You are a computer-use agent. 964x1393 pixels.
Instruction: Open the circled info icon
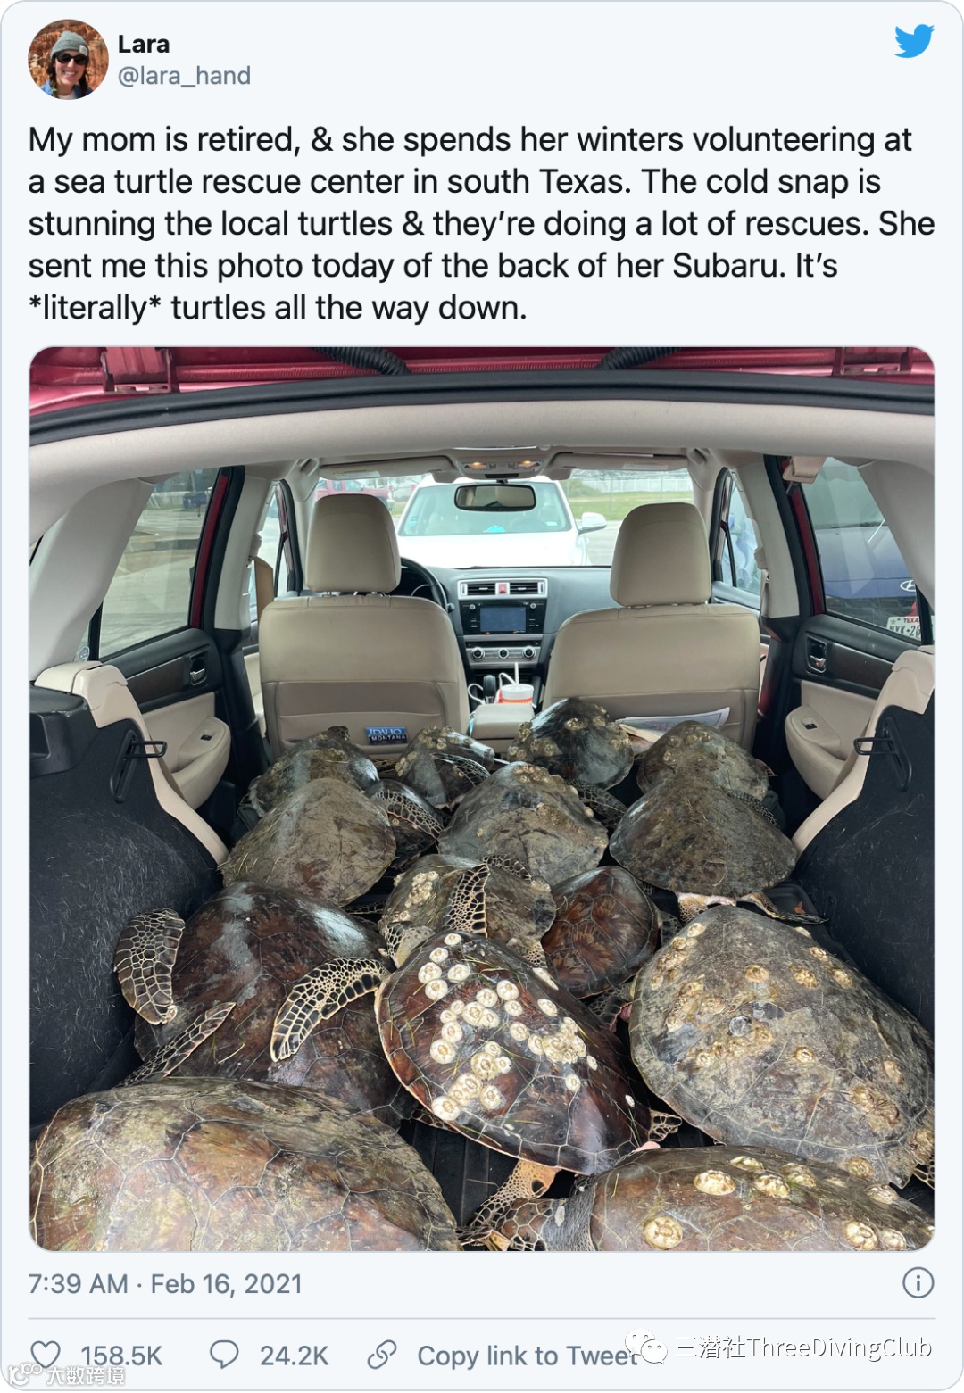(x=918, y=1282)
